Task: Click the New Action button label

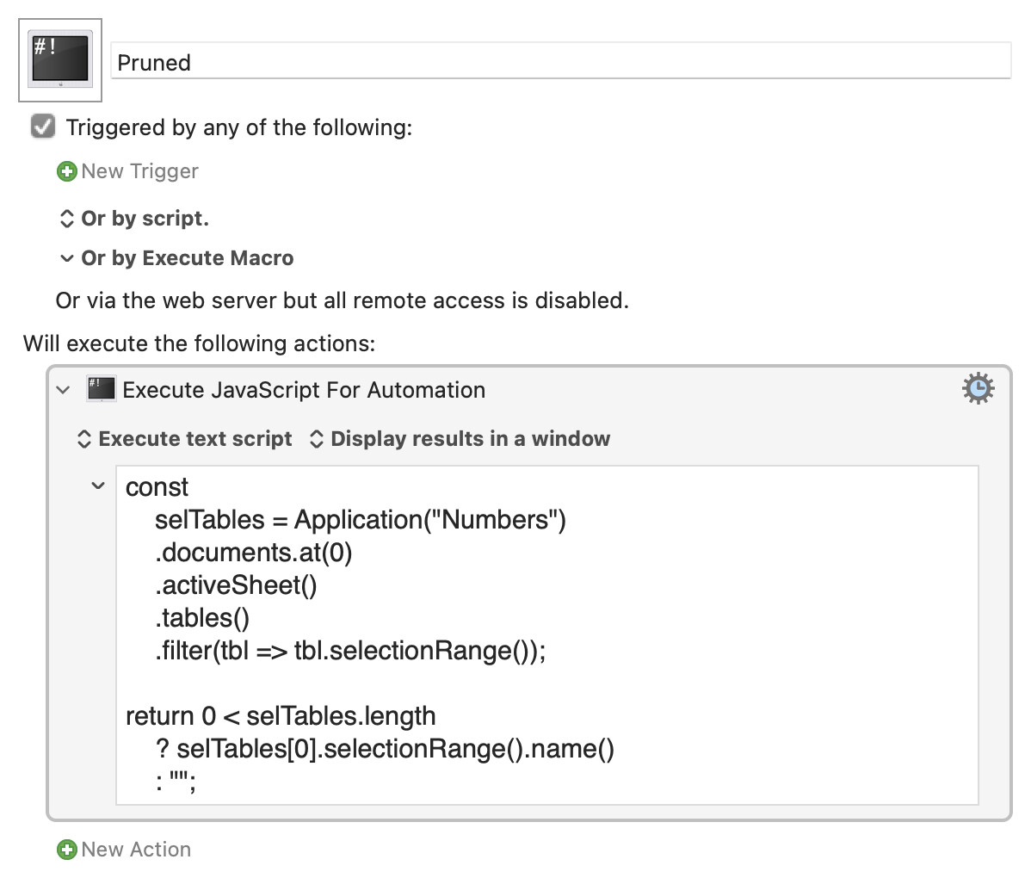Action: pos(136,850)
